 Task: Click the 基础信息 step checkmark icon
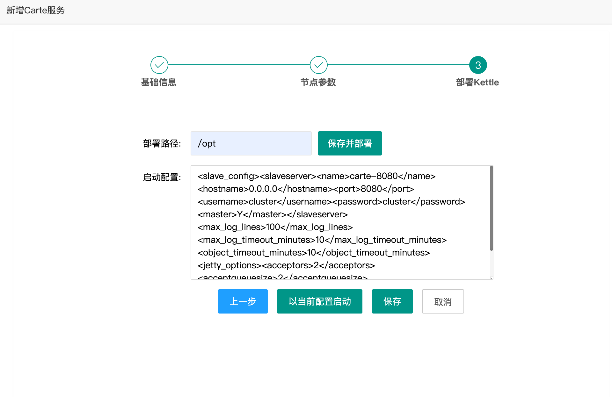click(x=159, y=65)
